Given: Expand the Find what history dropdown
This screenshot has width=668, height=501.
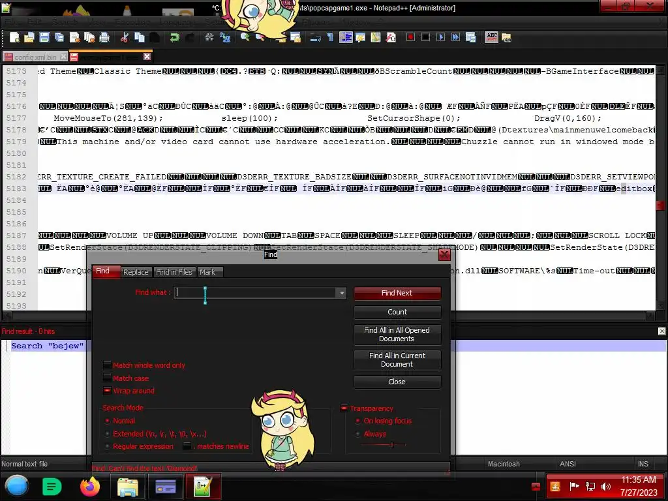Looking at the screenshot, I should 342,293.
